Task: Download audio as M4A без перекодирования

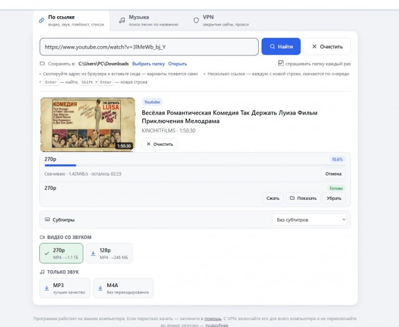Action: click(x=123, y=288)
